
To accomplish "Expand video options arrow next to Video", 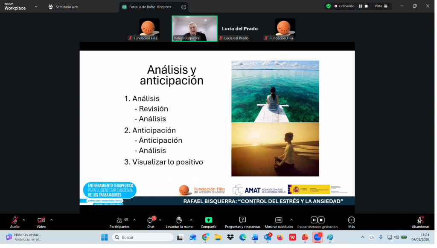I will click(x=52, y=220).
